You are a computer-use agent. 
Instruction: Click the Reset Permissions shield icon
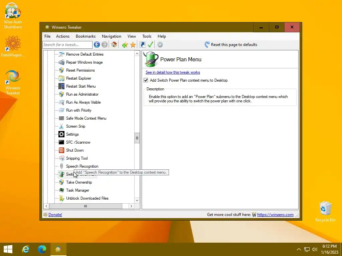(x=61, y=70)
